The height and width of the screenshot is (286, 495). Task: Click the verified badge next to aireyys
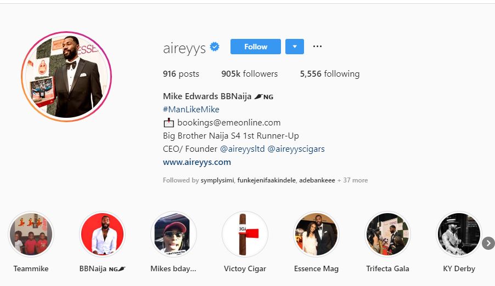point(215,47)
